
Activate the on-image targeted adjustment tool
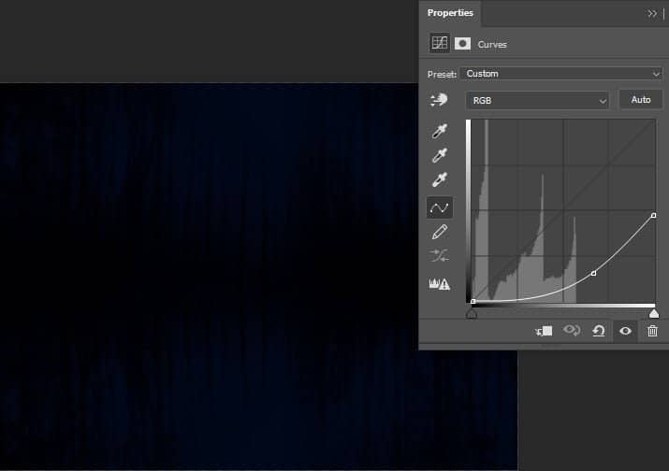[439, 101]
